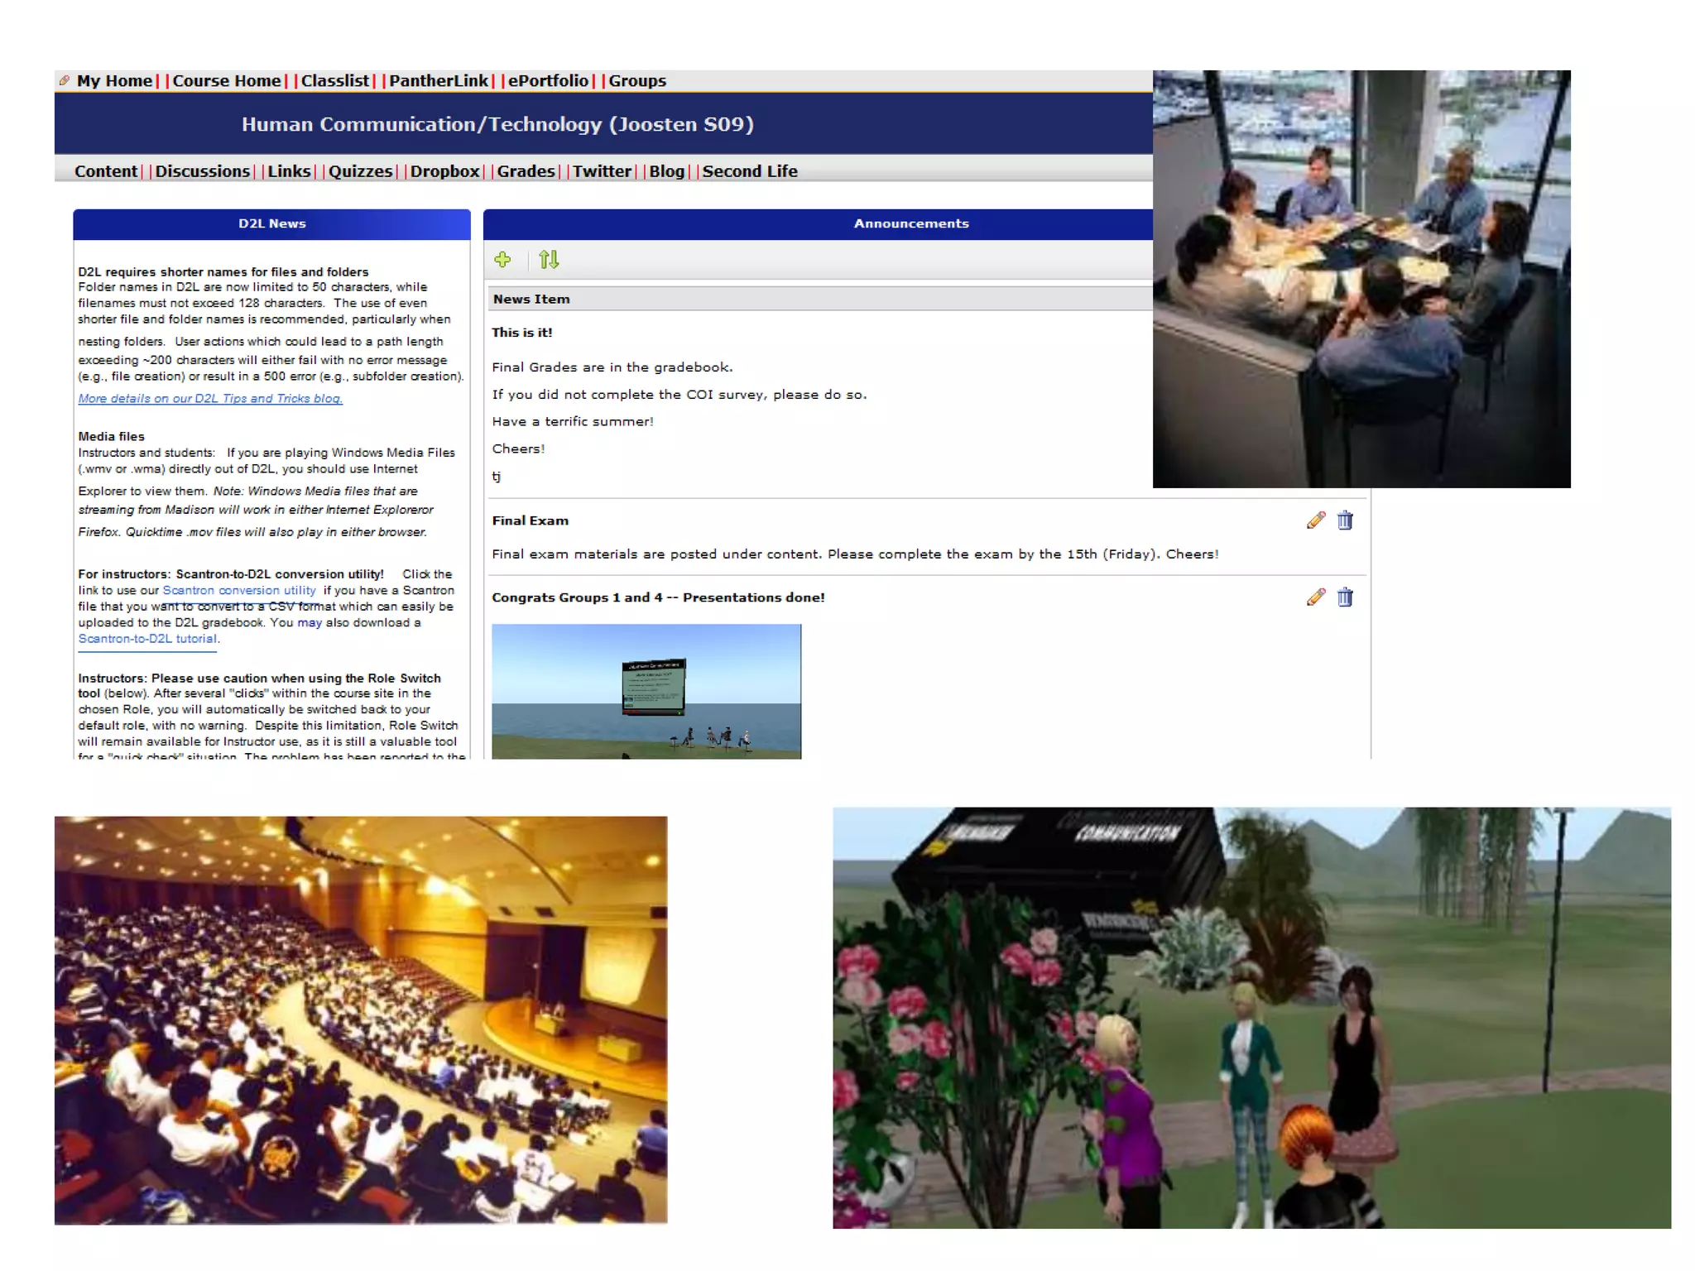Edit the Congrats Groups announcement pencil icon
The width and height of the screenshot is (1695, 1271).
point(1316,597)
